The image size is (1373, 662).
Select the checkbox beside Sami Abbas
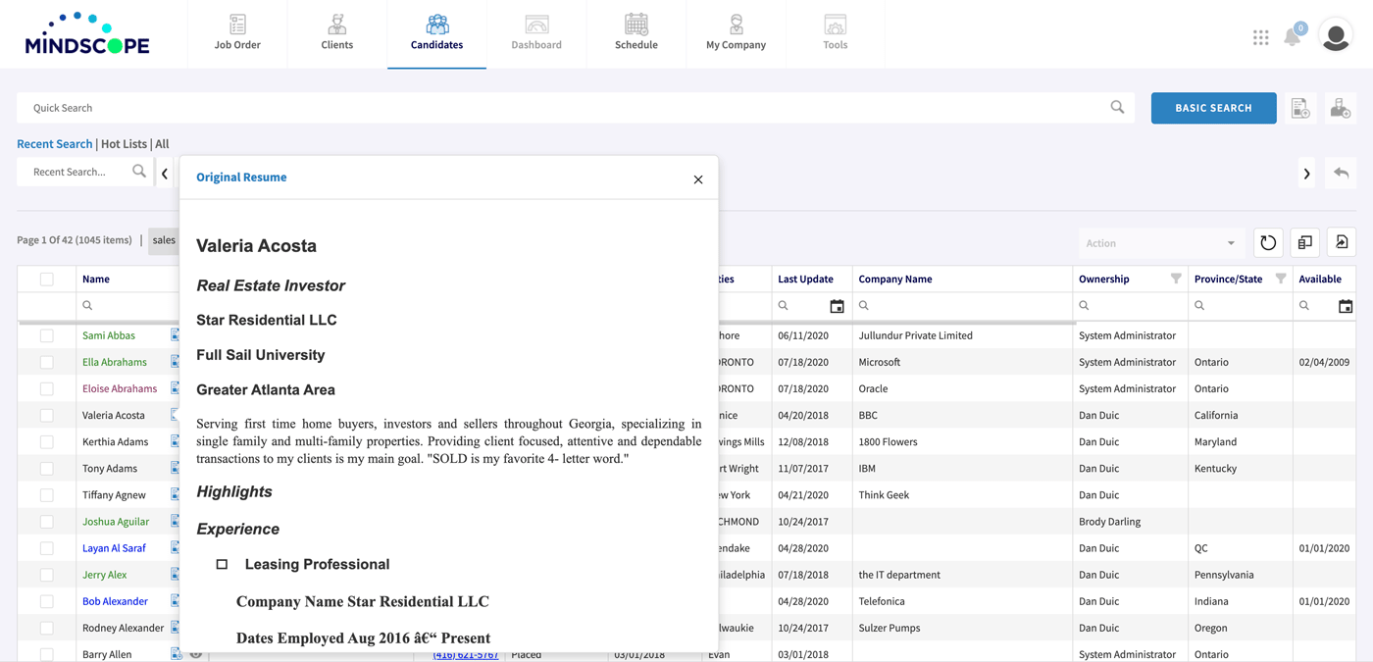pos(46,334)
